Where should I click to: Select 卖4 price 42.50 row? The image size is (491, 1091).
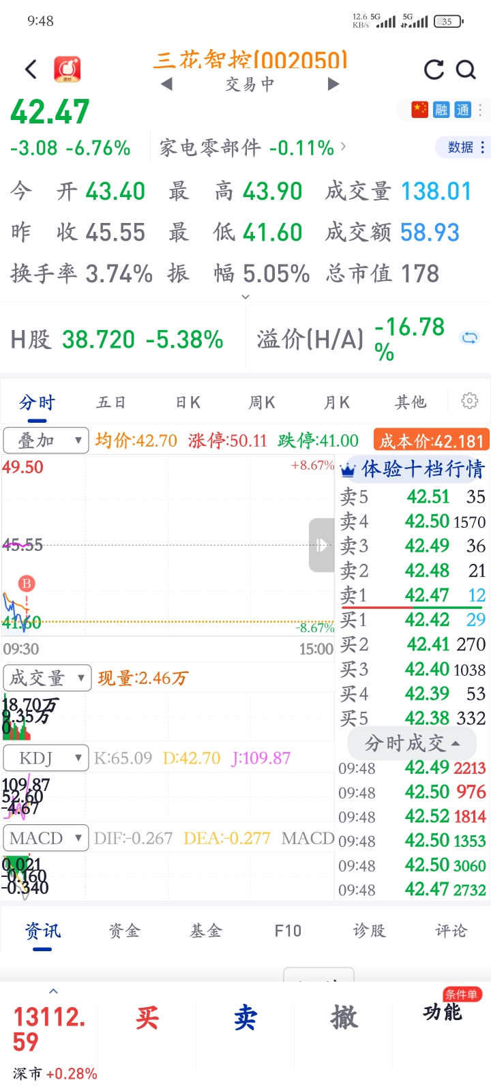(413, 522)
